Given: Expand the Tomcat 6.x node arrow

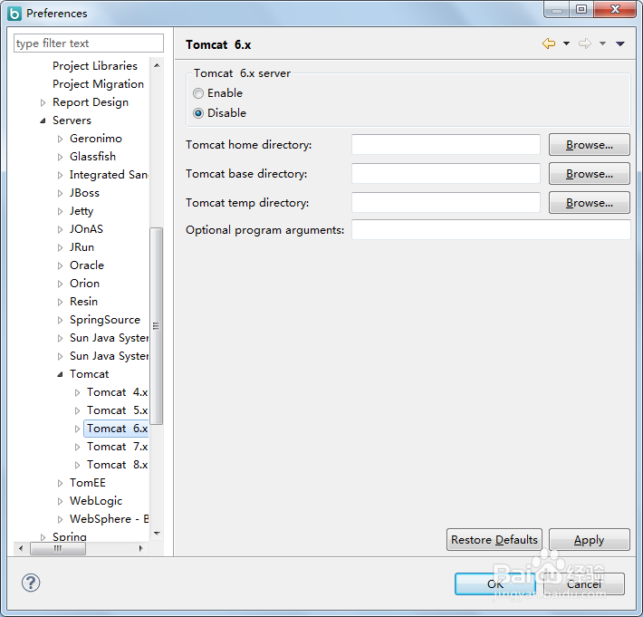Looking at the screenshot, I should point(78,429).
